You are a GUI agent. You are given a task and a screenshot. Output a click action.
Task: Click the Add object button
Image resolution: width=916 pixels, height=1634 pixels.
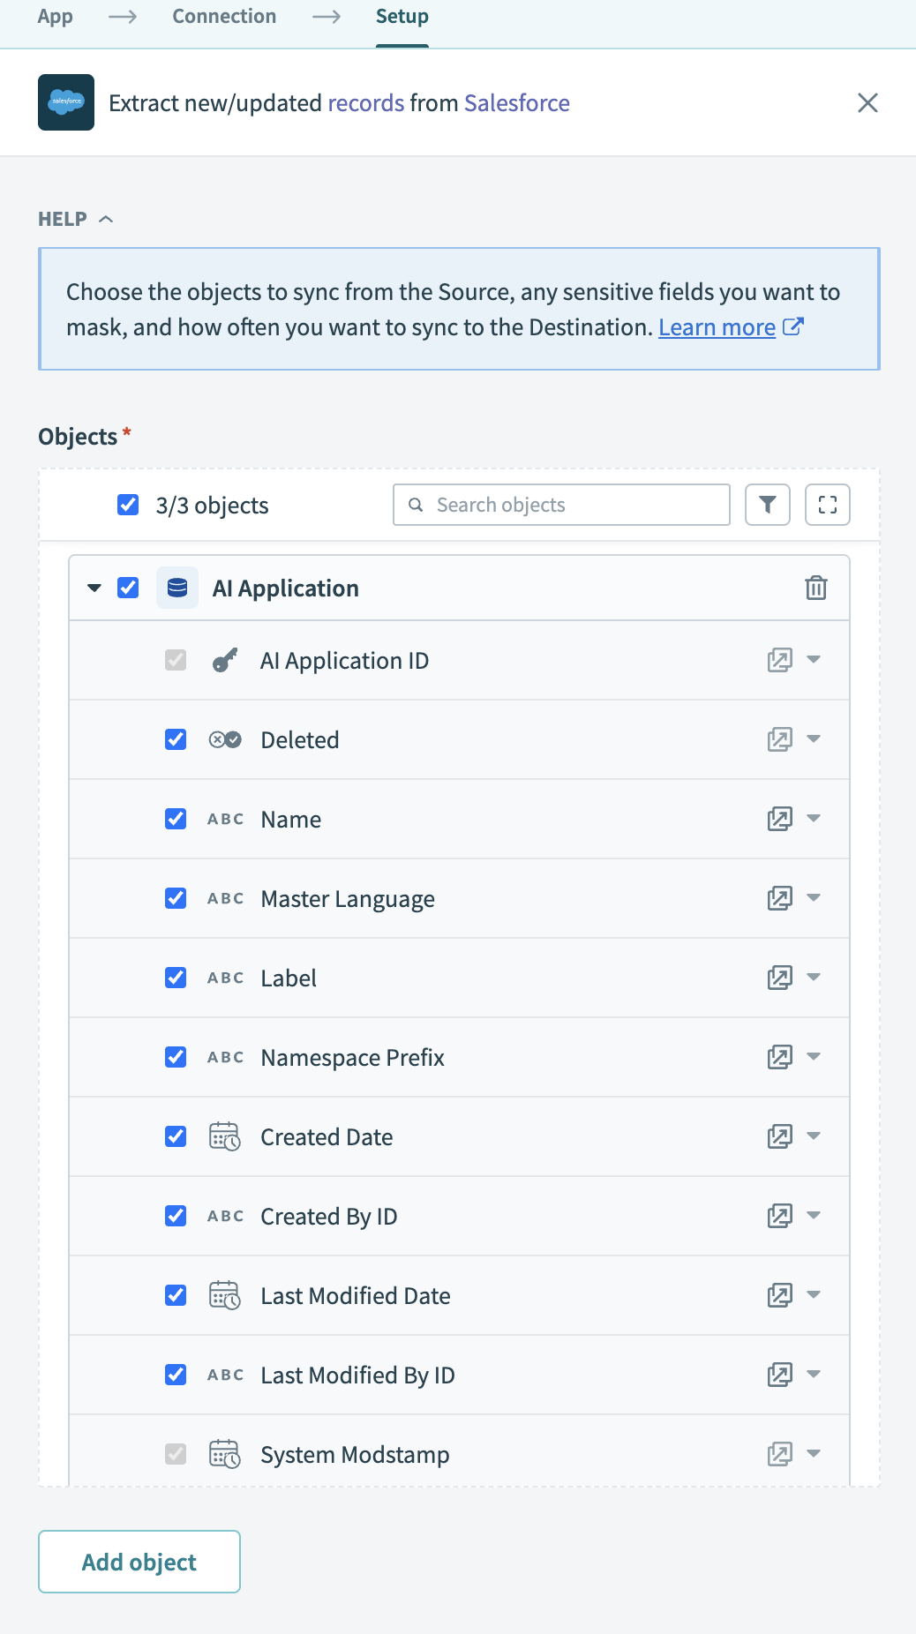139,1562
